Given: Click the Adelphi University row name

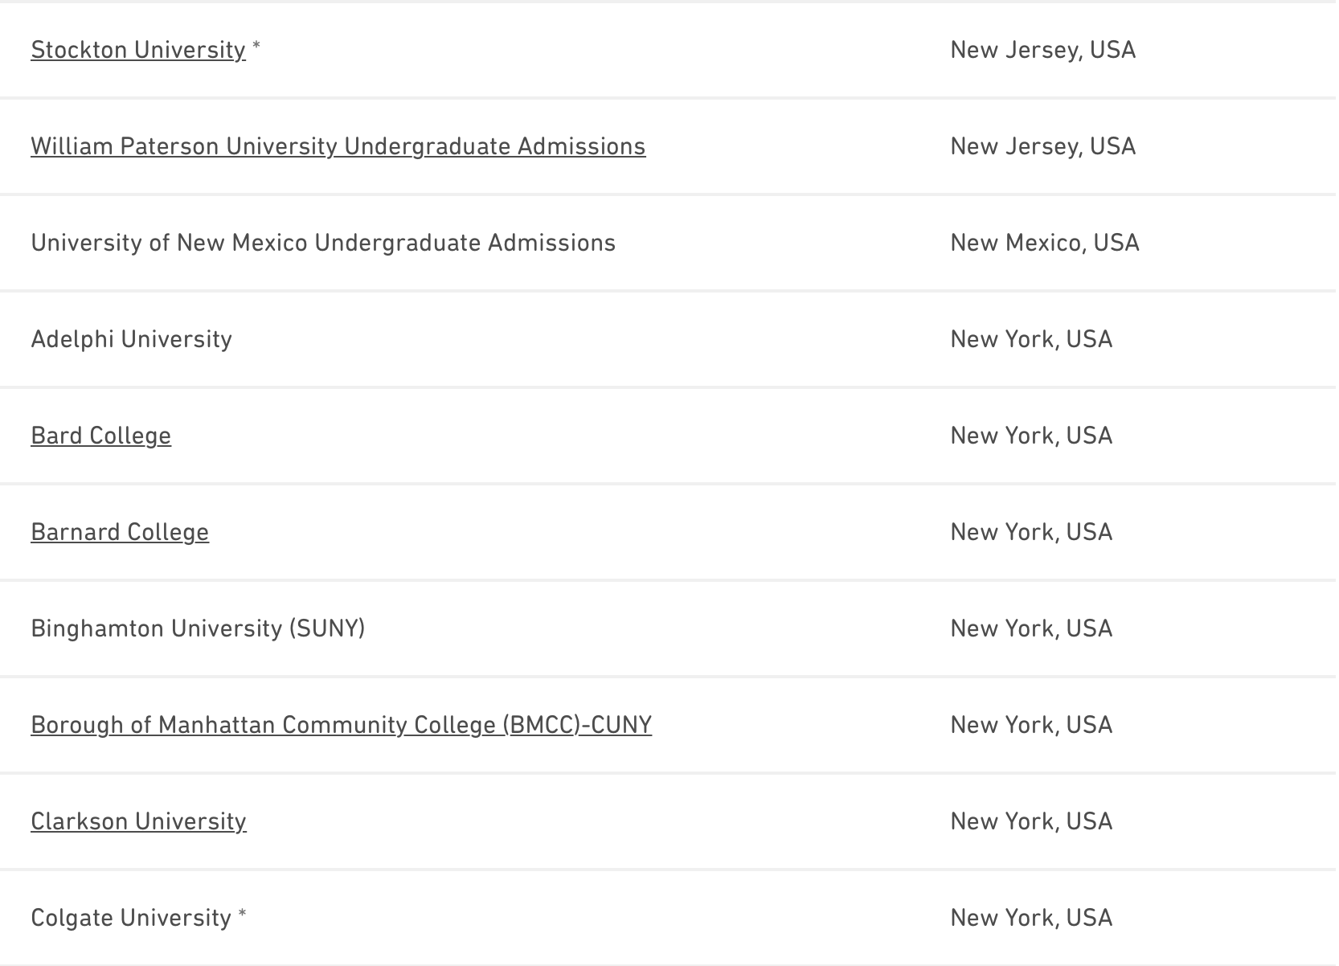Looking at the screenshot, I should click(x=131, y=339).
